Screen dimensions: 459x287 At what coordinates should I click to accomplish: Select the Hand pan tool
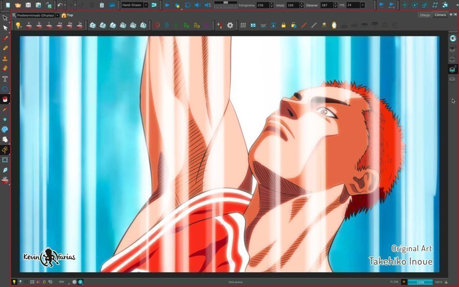[x=5, y=139]
